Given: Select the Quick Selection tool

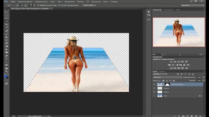Looking at the screenshot, I should 7,21.
